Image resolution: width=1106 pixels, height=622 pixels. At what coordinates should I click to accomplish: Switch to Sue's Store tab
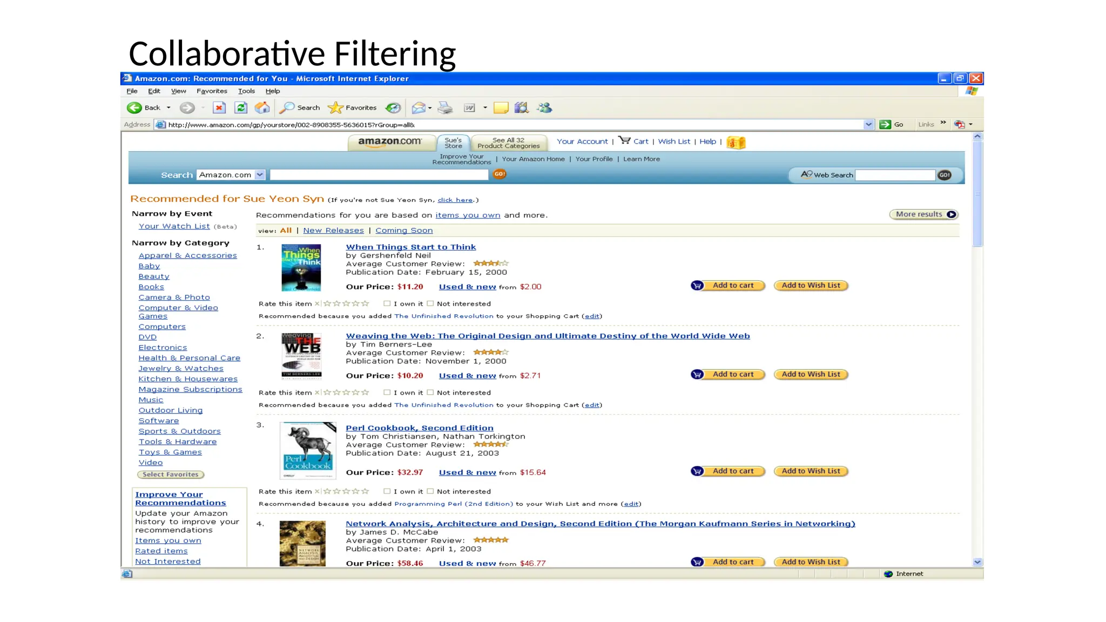tap(453, 143)
